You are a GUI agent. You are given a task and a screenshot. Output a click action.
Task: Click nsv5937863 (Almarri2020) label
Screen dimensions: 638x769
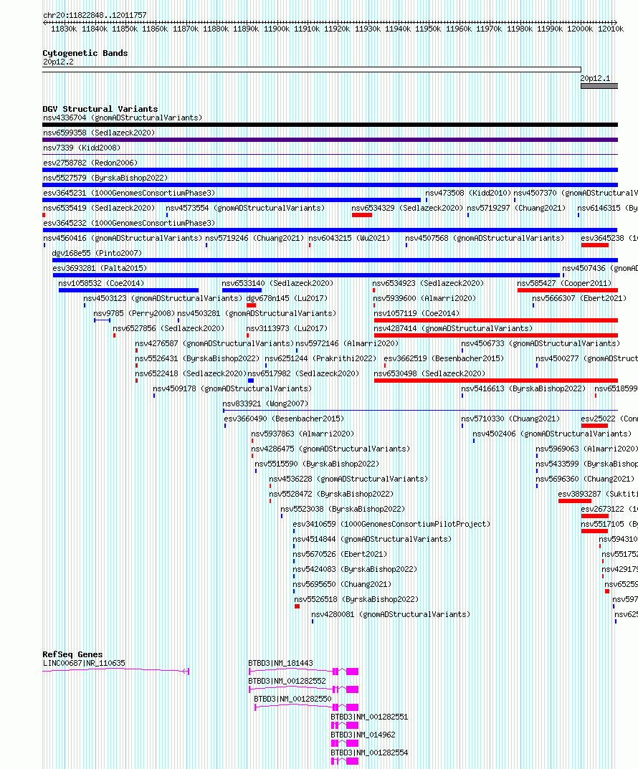303,434
